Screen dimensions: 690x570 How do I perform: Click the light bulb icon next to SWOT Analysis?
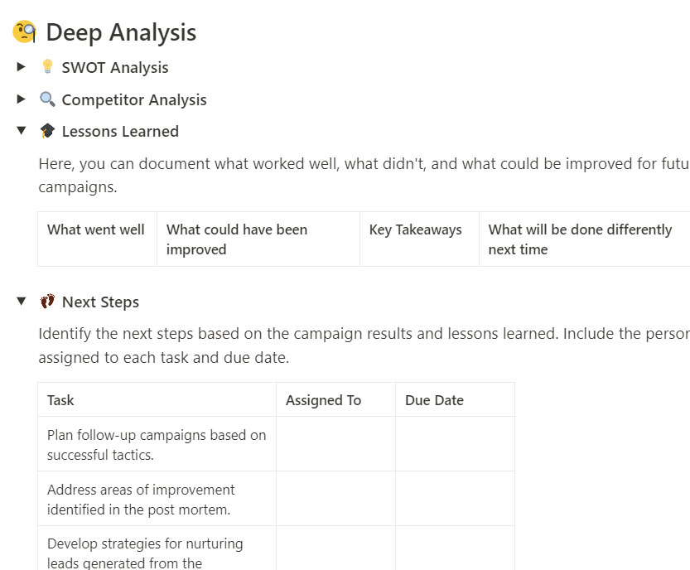coord(47,67)
